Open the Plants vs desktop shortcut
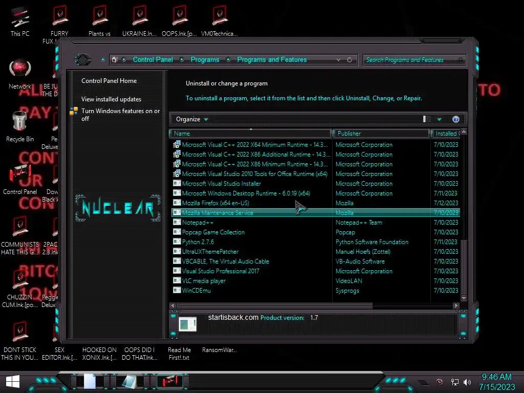 99,20
